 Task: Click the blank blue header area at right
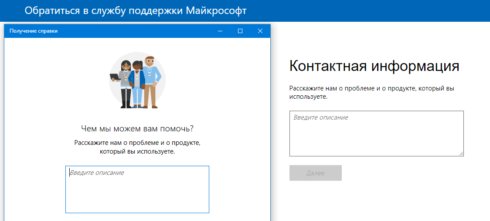[x=371, y=10]
